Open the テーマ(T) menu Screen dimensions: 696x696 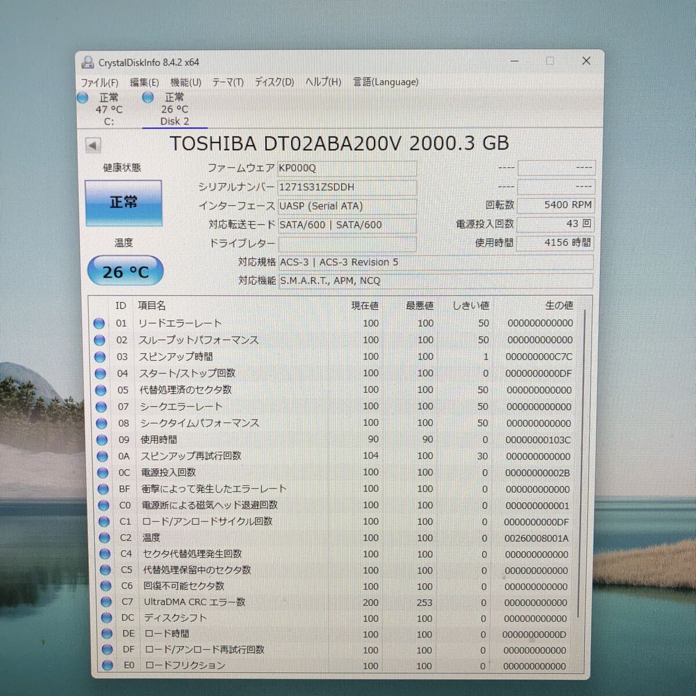[228, 82]
